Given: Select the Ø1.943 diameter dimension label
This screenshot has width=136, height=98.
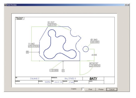Looking at the screenshot, I should (94, 40).
